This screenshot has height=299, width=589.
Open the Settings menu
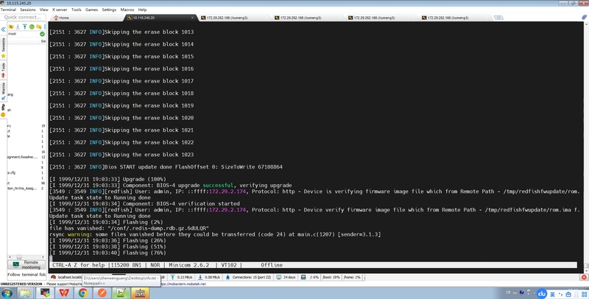(109, 10)
